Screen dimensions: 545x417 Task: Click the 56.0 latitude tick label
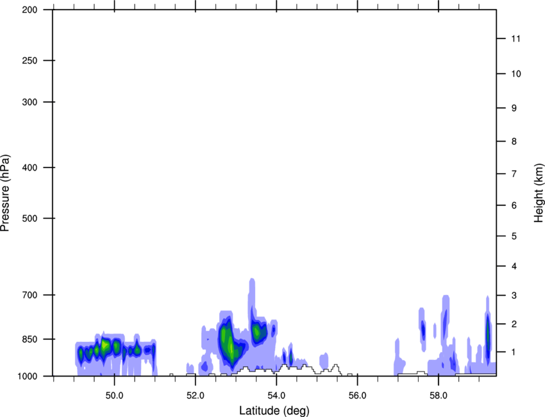358,396
